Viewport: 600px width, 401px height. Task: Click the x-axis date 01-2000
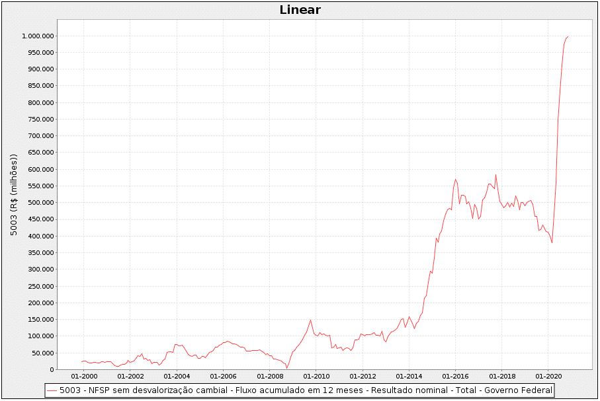[84, 377]
